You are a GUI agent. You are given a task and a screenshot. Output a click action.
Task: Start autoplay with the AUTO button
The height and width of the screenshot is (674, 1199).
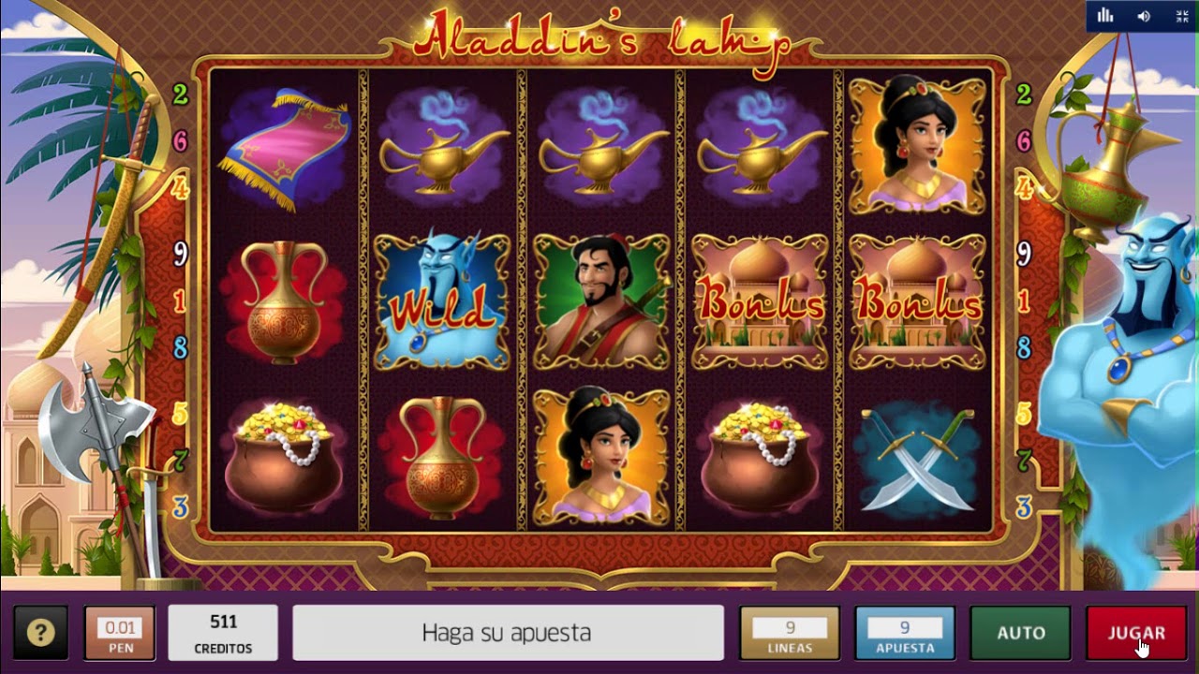coord(1020,633)
